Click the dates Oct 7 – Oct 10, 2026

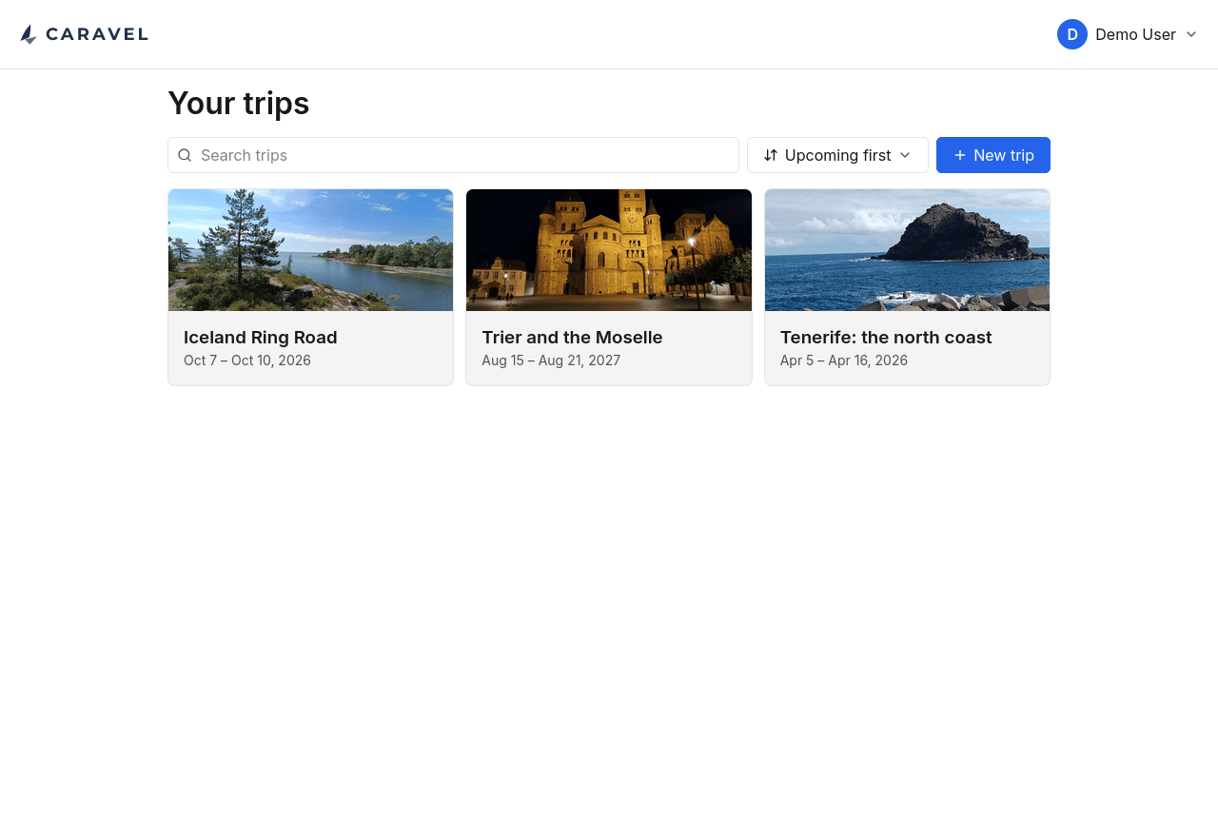tap(247, 360)
